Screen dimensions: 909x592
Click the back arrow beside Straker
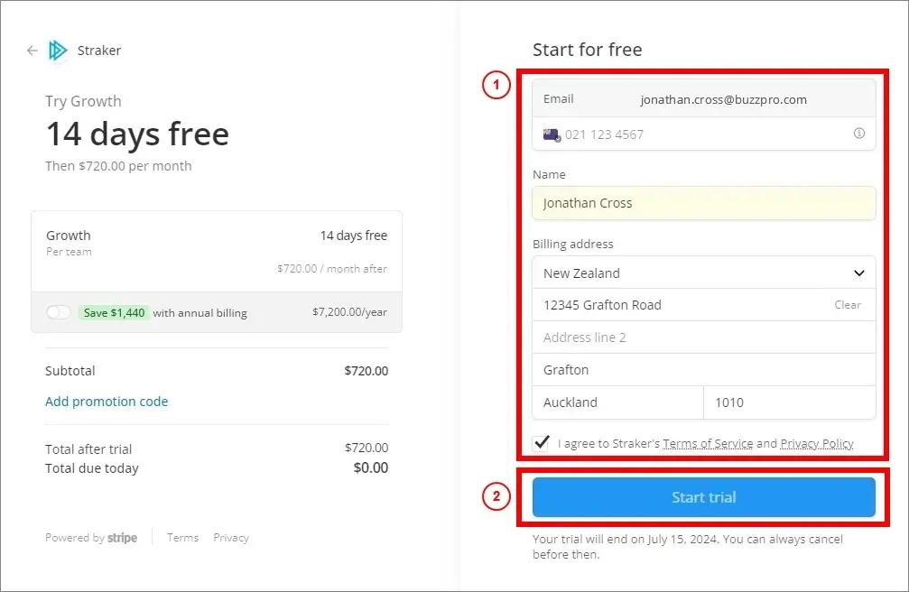coord(32,51)
